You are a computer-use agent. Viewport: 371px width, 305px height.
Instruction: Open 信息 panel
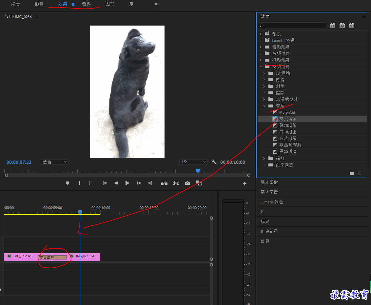tap(265, 241)
